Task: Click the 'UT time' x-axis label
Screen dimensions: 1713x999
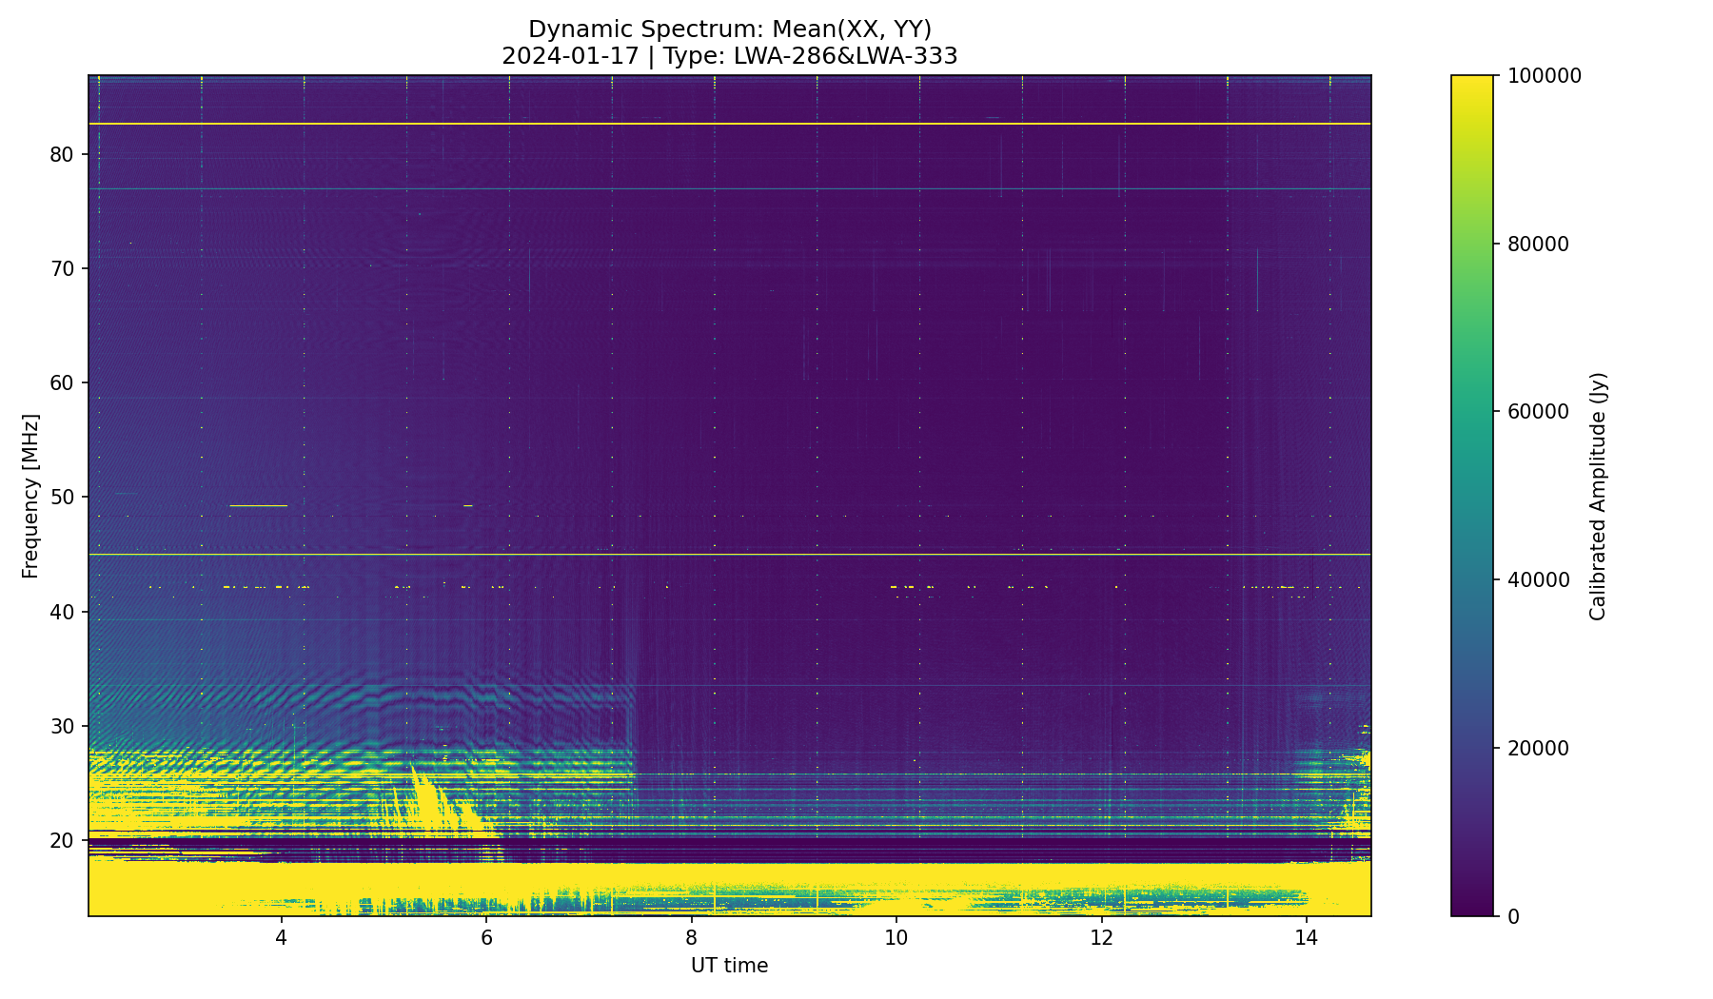Action: [x=729, y=966]
